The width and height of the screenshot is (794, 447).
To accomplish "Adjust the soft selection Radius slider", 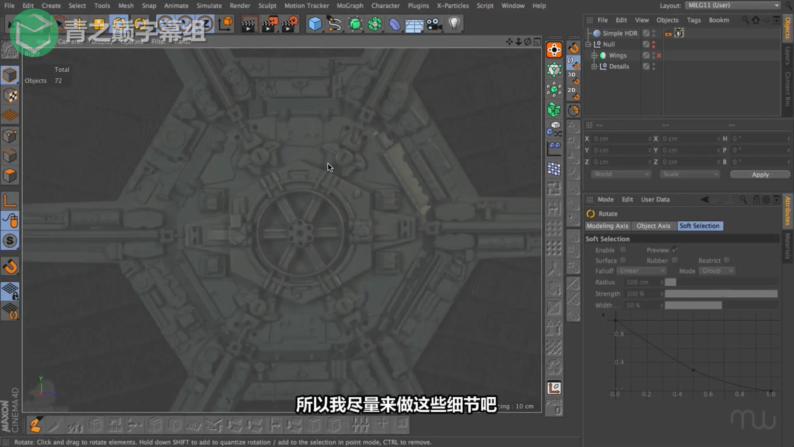I will (721, 282).
